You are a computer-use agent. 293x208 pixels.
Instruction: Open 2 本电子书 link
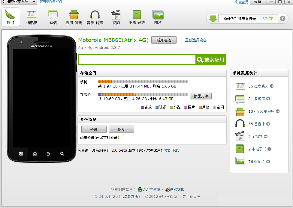[x=257, y=149]
